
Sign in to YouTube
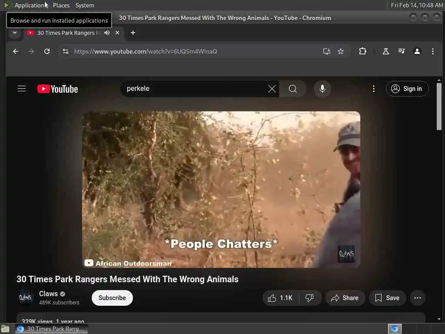tap(407, 89)
